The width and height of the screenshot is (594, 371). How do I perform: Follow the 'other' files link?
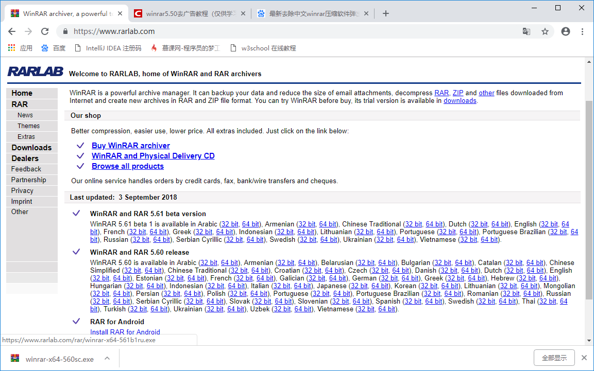486,93
